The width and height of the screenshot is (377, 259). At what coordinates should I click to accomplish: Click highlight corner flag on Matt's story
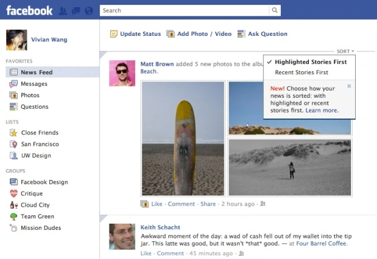(x=102, y=54)
